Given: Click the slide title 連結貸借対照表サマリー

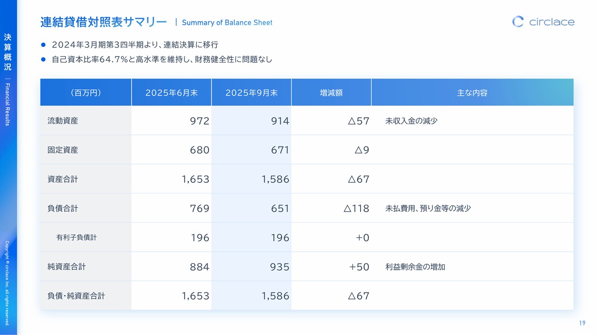Looking at the screenshot, I should [103, 22].
